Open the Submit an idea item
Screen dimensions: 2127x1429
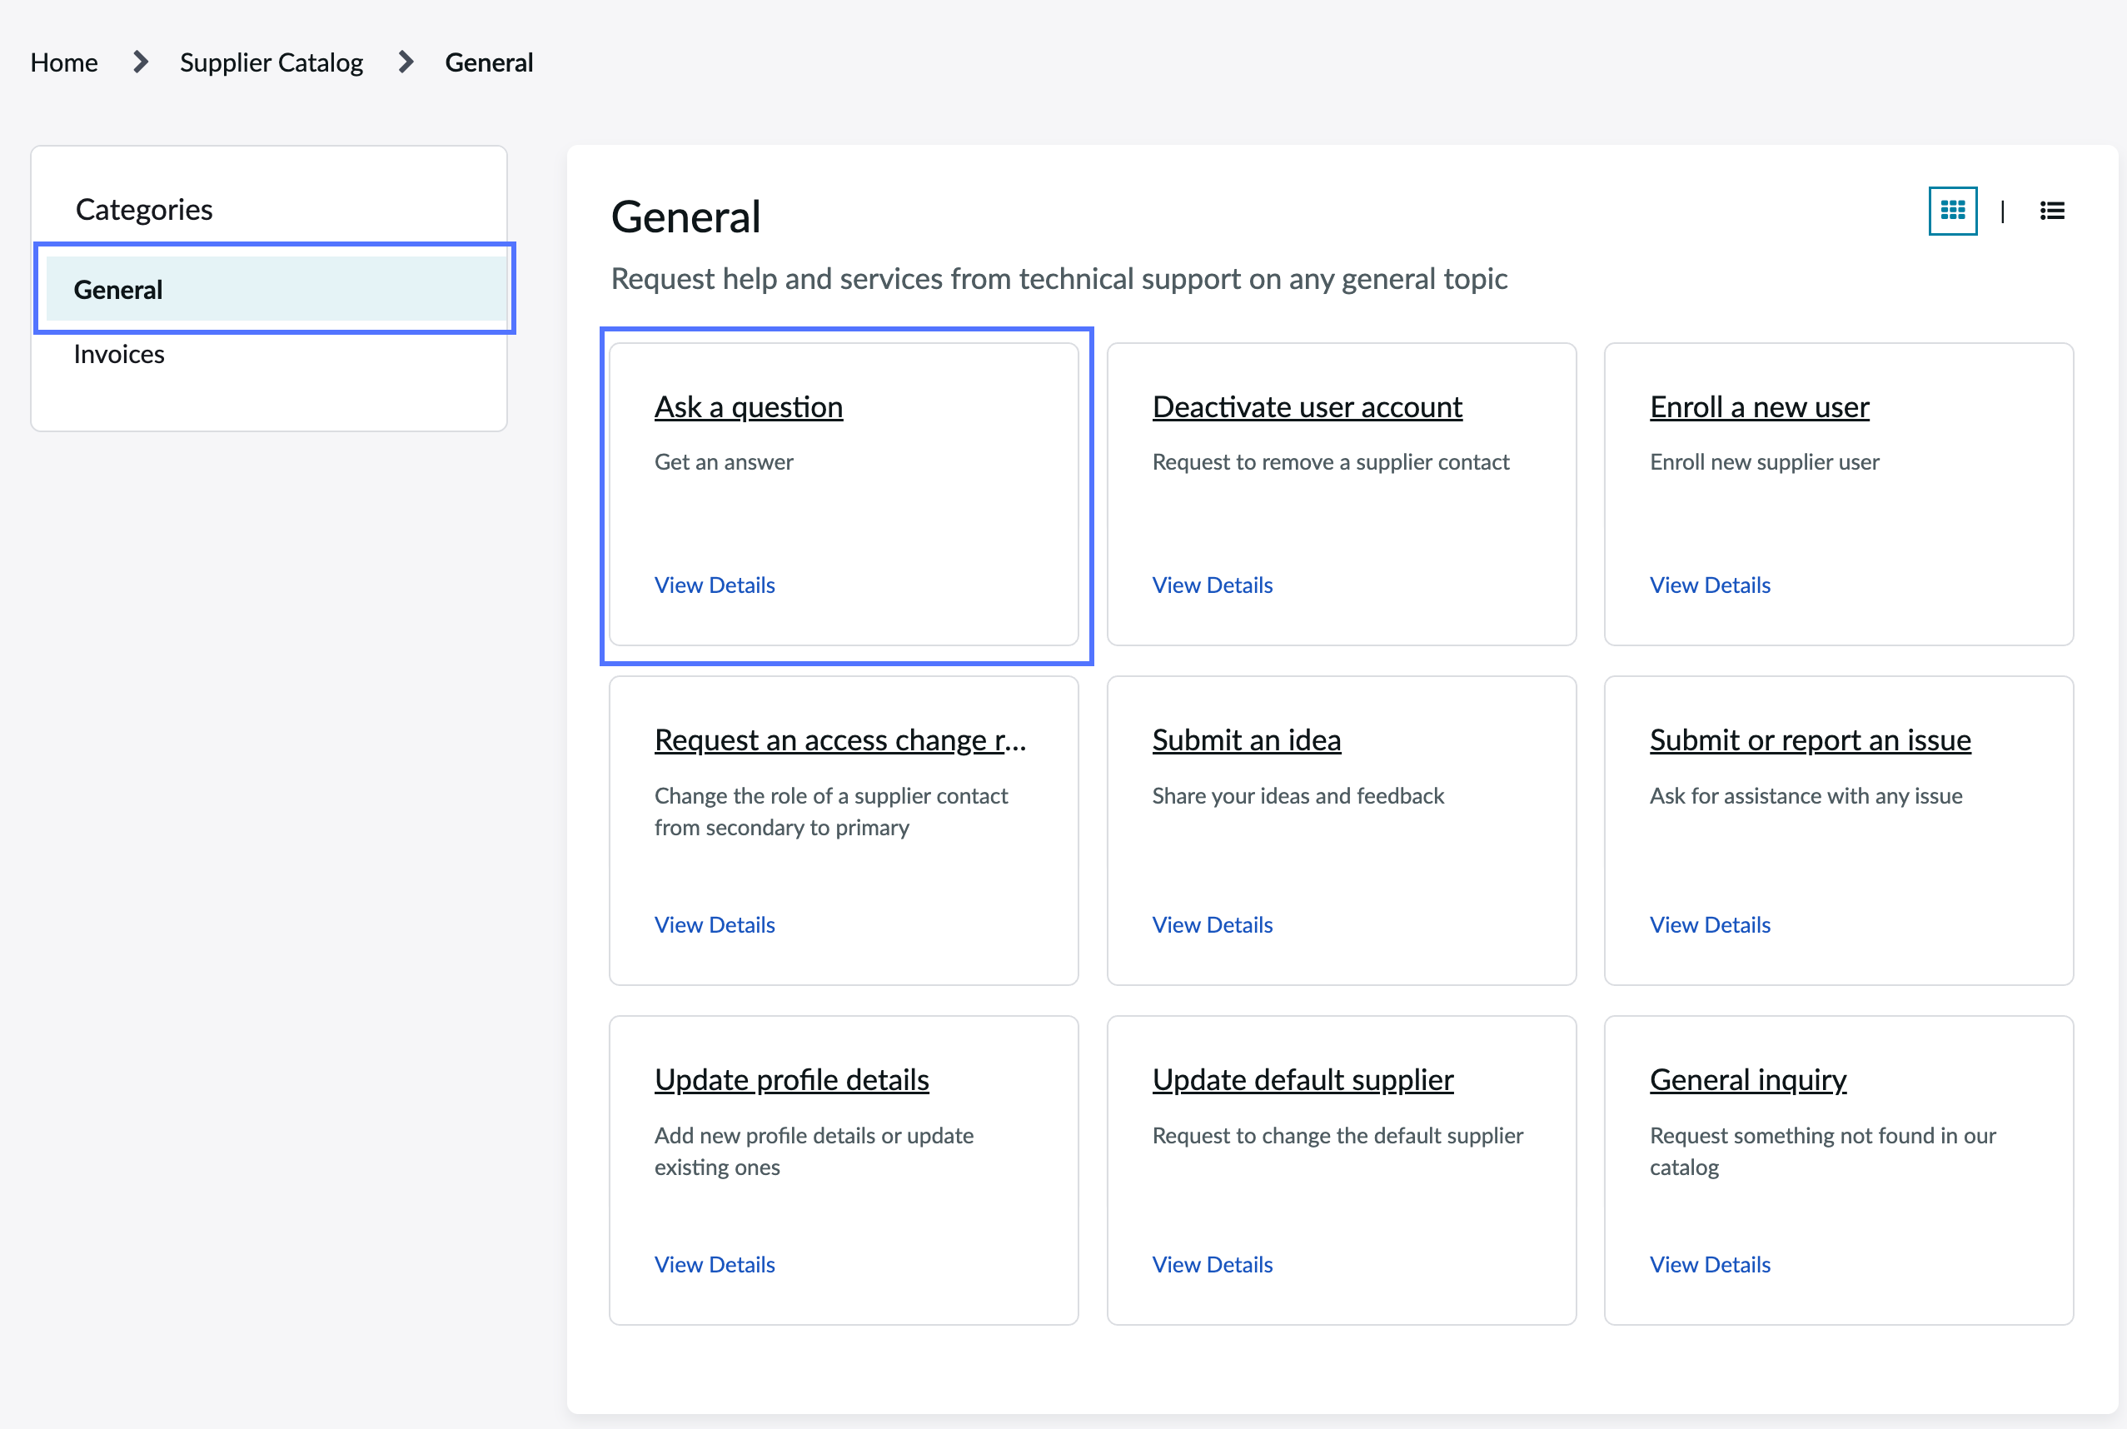1246,740
